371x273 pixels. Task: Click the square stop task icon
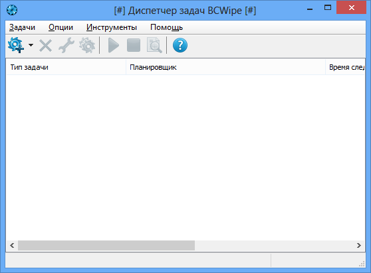(134, 45)
